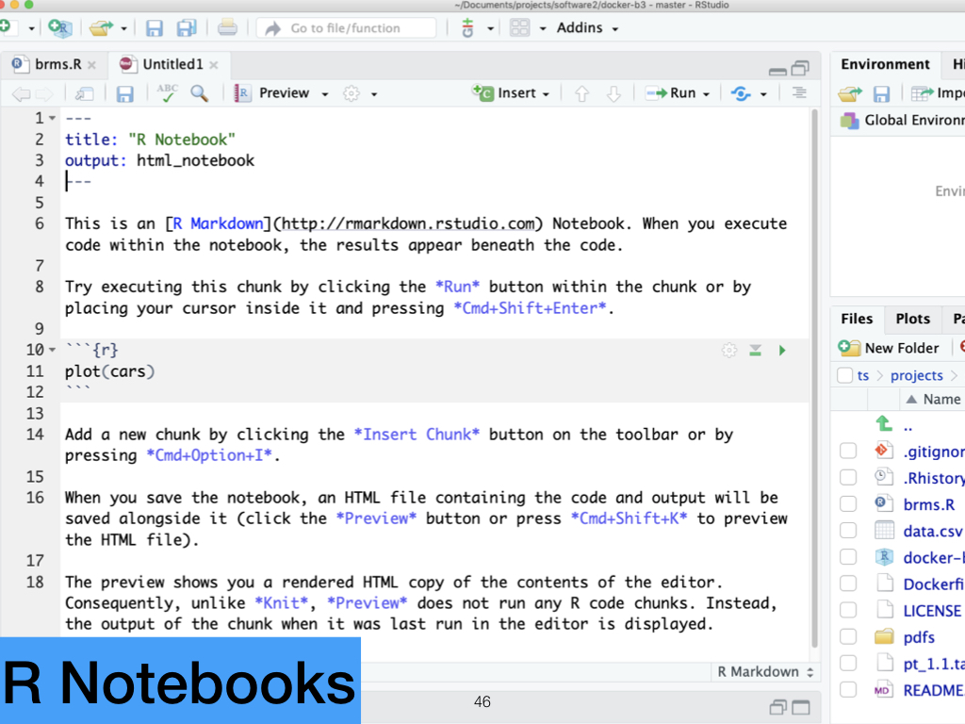Select the LICENSE file checkbox
965x724 pixels.
[x=848, y=610]
